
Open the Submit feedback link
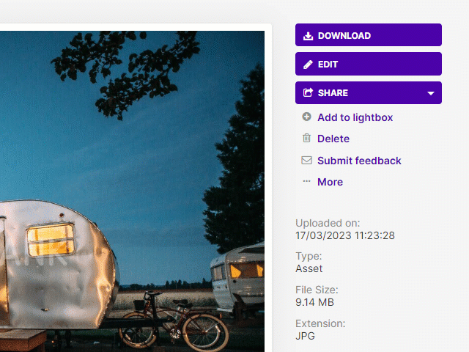click(x=359, y=161)
